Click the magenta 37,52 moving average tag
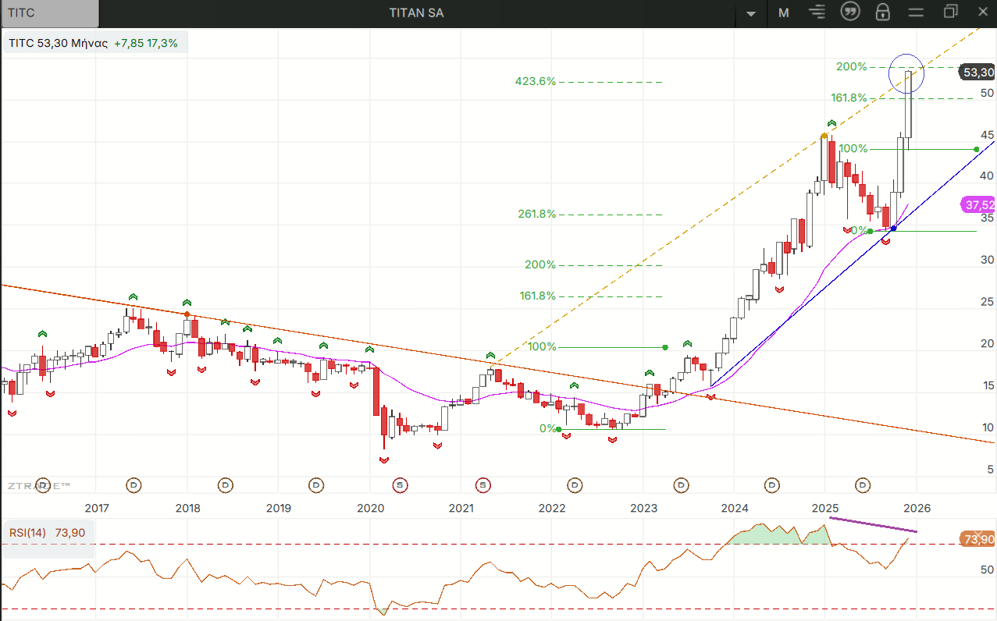This screenshot has width=997, height=621. pyautogui.click(x=979, y=205)
